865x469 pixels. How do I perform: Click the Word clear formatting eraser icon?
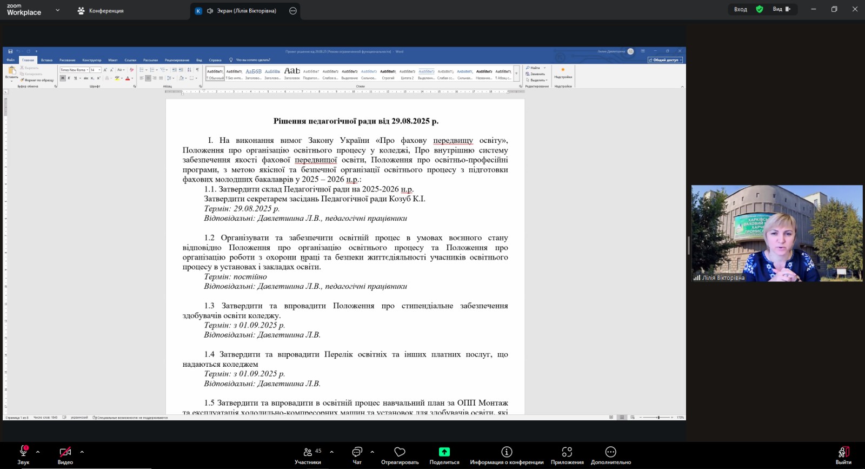coord(131,70)
